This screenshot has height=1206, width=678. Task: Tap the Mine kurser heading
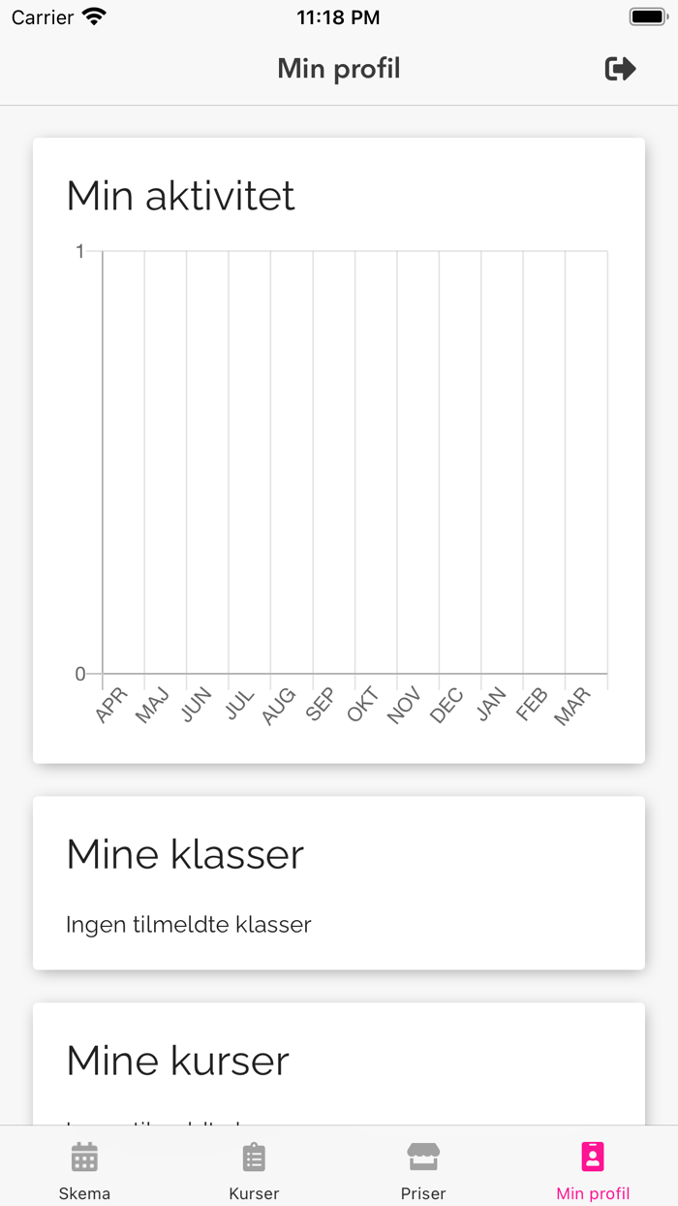(177, 1061)
